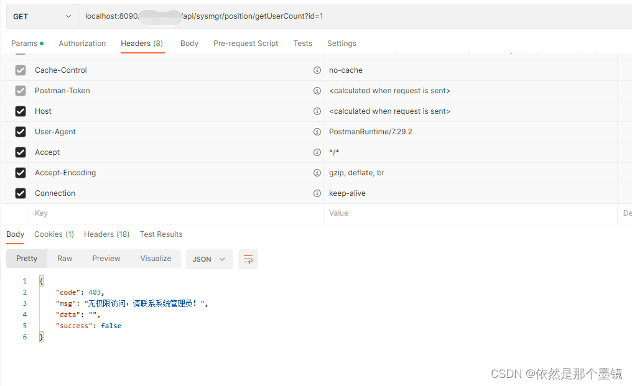
Task: Switch to the Tests tab
Action: (303, 44)
